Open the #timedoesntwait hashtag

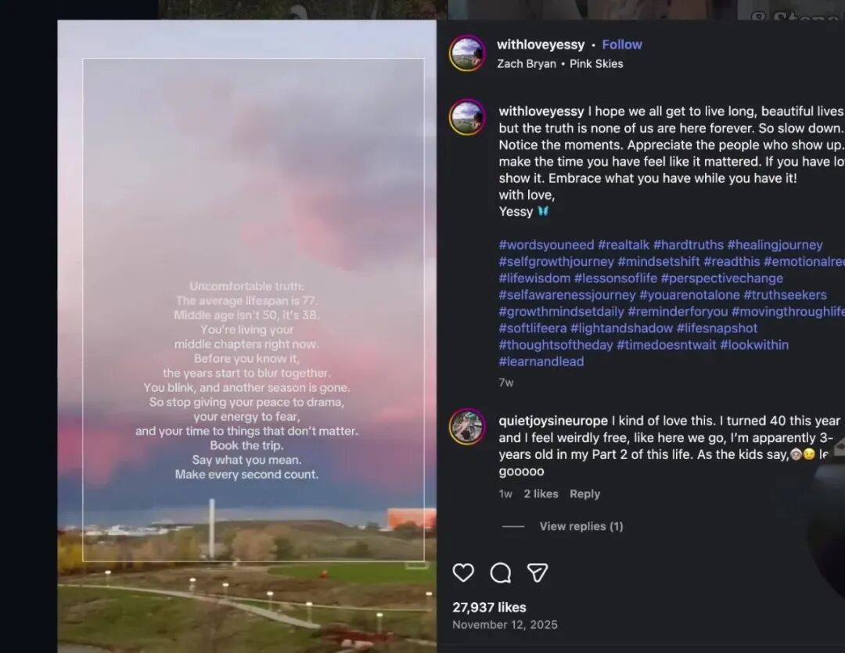pos(666,345)
